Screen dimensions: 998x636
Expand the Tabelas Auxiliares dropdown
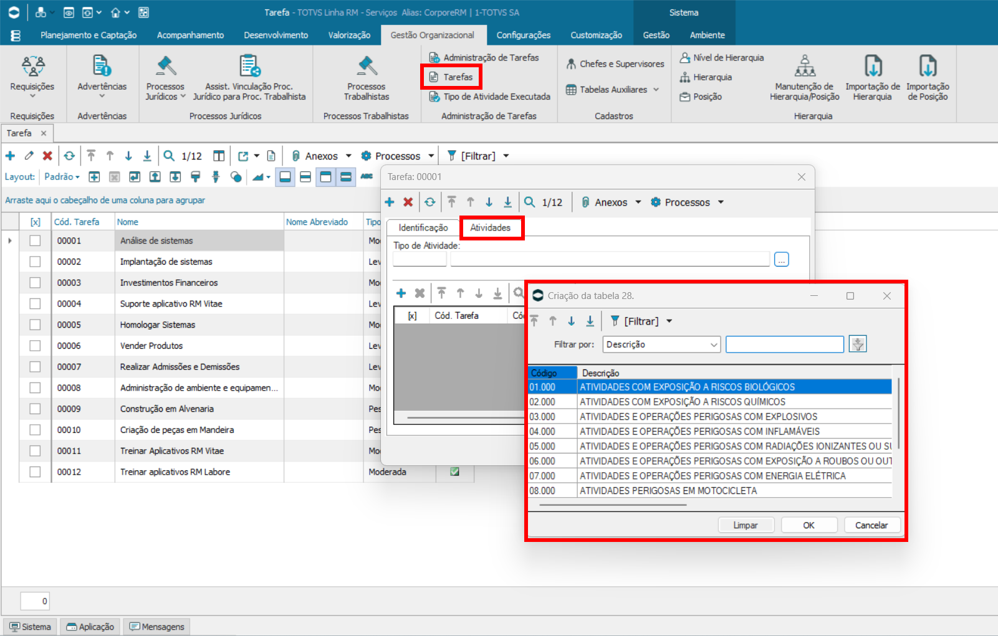point(656,90)
